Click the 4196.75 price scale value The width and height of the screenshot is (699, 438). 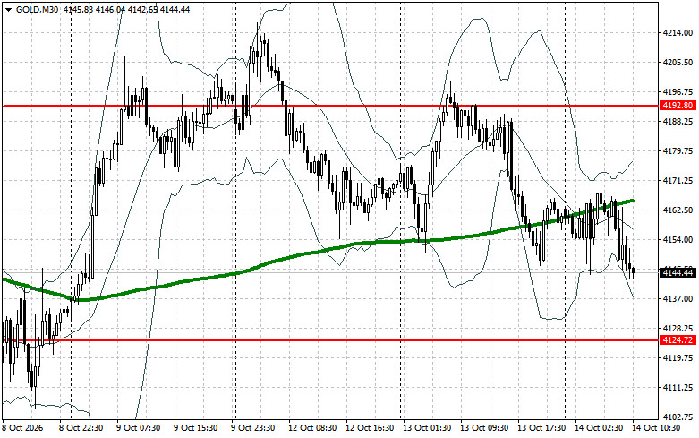click(x=678, y=92)
